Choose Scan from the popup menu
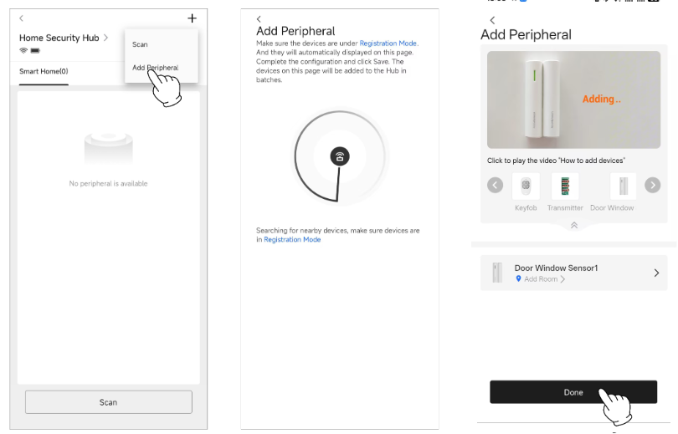678x434 pixels. [140, 44]
